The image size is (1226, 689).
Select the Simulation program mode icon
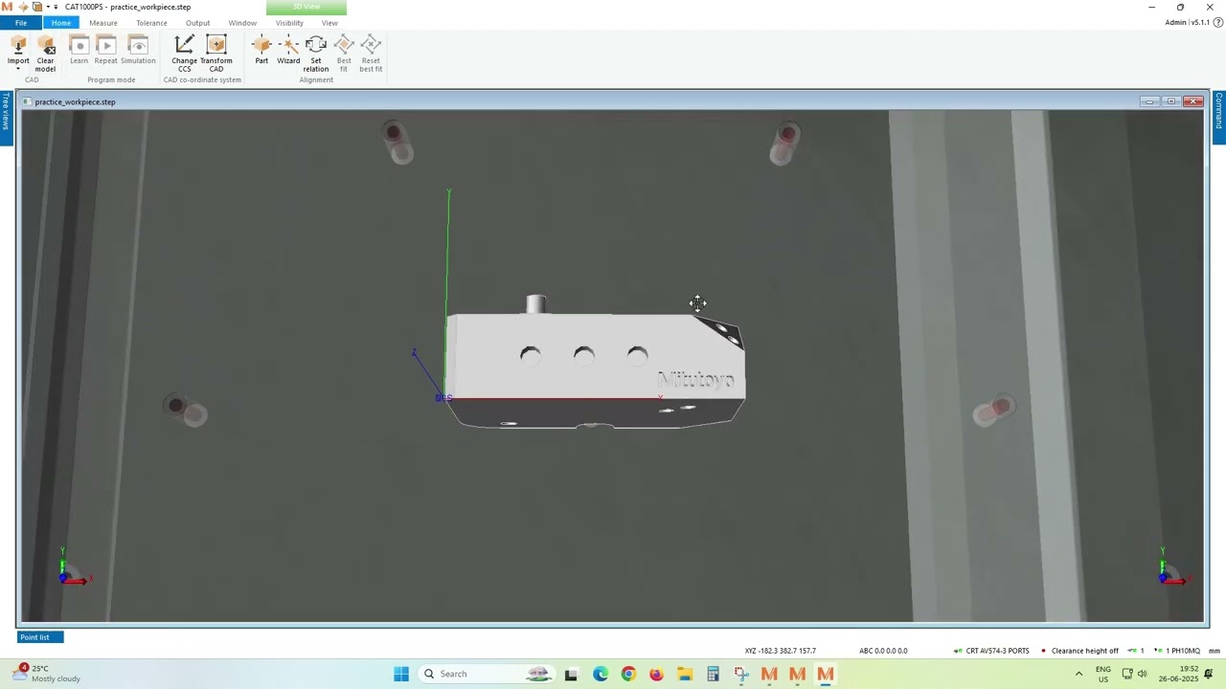click(138, 45)
